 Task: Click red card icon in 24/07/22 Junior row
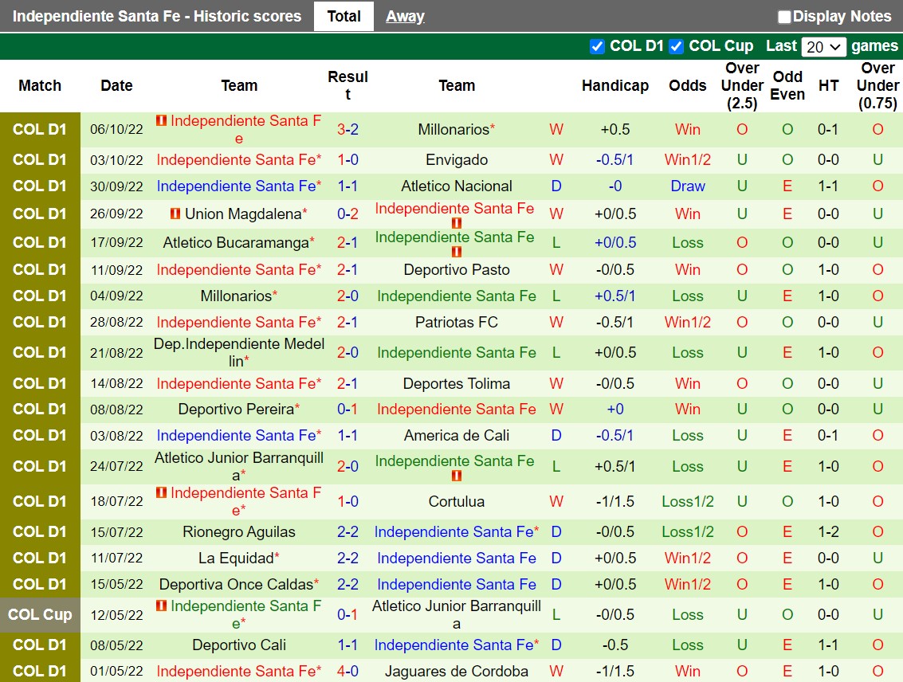click(457, 476)
